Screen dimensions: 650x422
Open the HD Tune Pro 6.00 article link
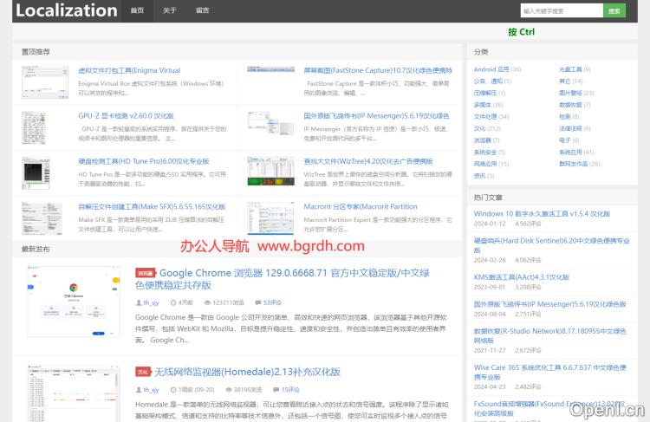(x=143, y=161)
